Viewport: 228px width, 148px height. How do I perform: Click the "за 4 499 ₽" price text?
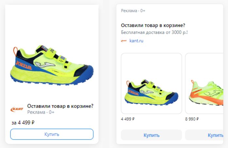click(x=23, y=123)
